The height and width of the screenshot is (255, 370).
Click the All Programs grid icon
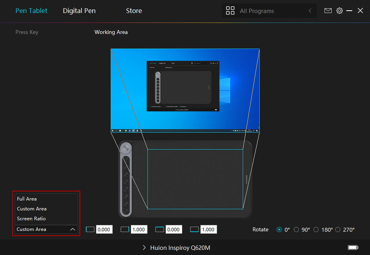pos(230,11)
